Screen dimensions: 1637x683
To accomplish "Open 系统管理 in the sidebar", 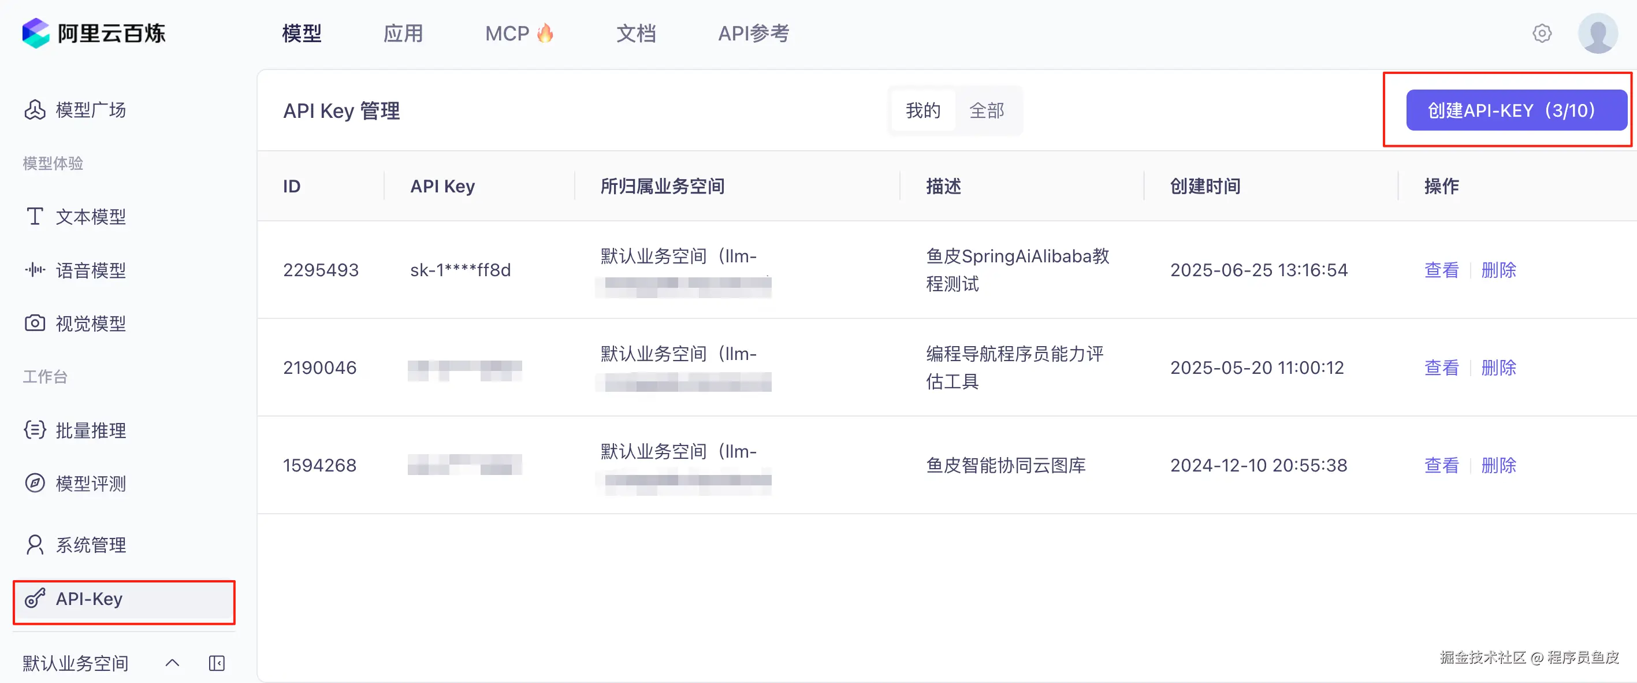I will pos(90,544).
